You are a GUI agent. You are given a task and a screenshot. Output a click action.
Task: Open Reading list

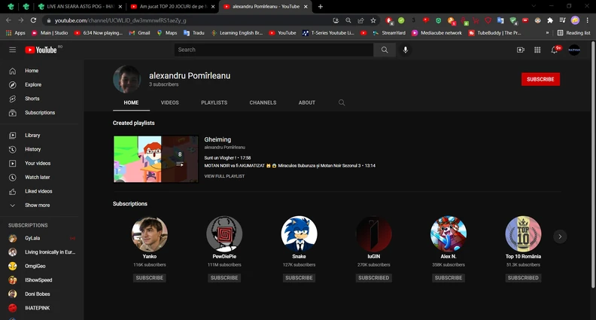point(573,33)
